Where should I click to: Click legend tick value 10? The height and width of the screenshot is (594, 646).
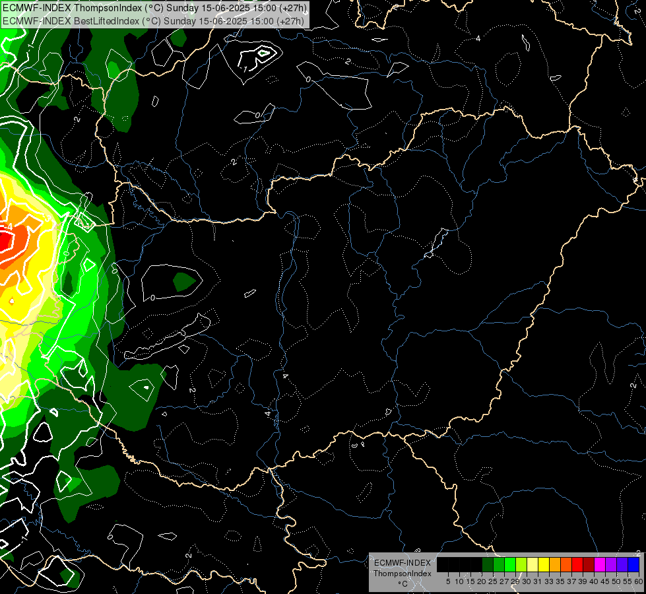pyautogui.click(x=459, y=581)
